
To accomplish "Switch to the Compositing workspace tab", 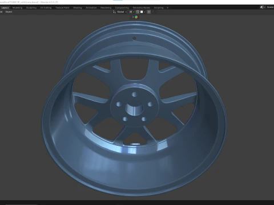I will [122, 8].
